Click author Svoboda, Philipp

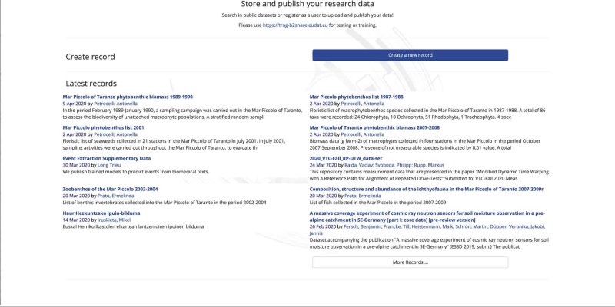click(393, 165)
